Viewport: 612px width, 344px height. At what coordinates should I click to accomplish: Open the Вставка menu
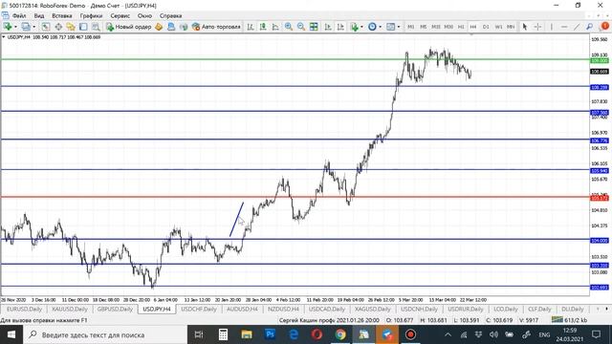click(x=61, y=15)
